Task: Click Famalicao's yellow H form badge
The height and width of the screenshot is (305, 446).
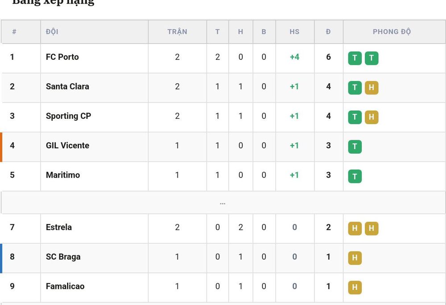Action: 355,287
